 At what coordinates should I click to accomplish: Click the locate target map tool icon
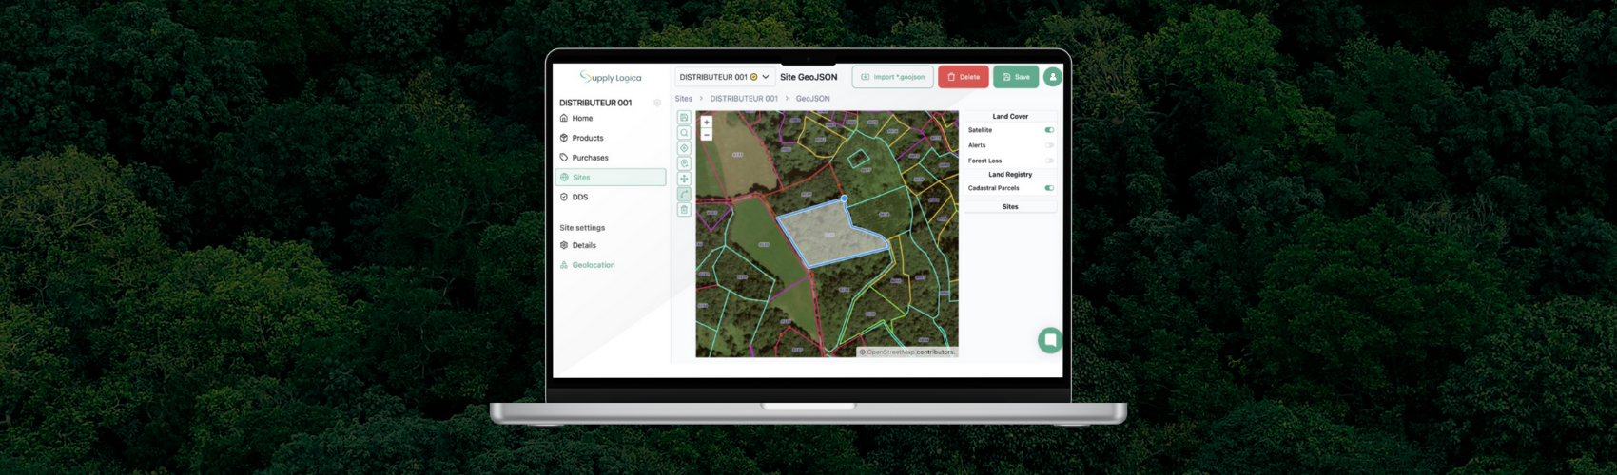click(684, 148)
